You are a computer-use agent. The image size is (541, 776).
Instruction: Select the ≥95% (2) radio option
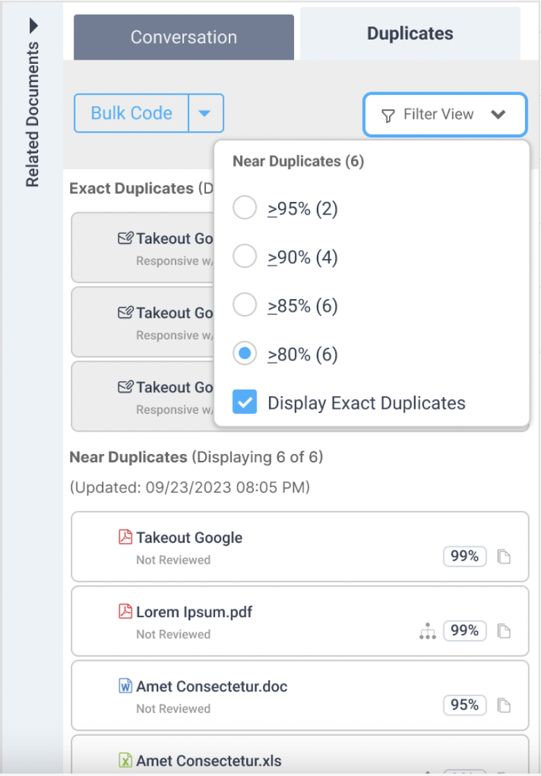pos(245,208)
